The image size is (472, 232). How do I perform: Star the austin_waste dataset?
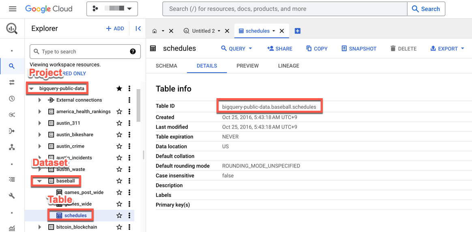120,170
